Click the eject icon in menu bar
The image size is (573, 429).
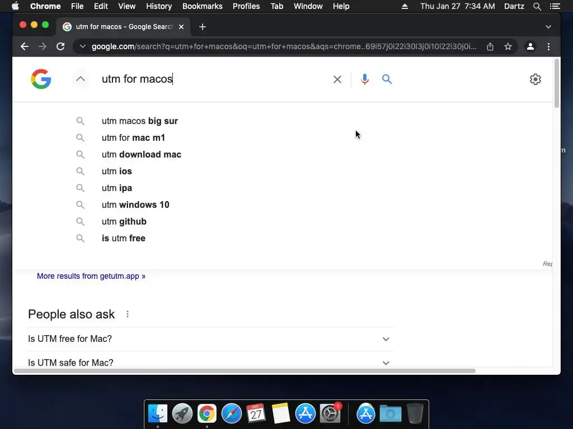click(405, 6)
